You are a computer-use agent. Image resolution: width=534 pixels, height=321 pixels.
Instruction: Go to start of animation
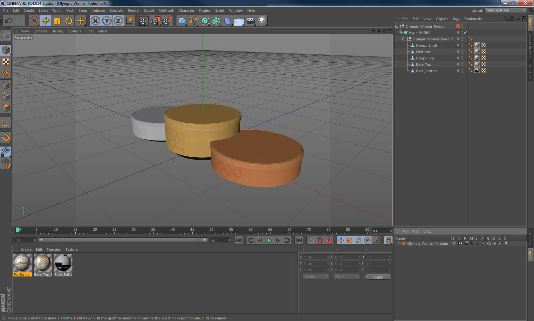[239, 240]
